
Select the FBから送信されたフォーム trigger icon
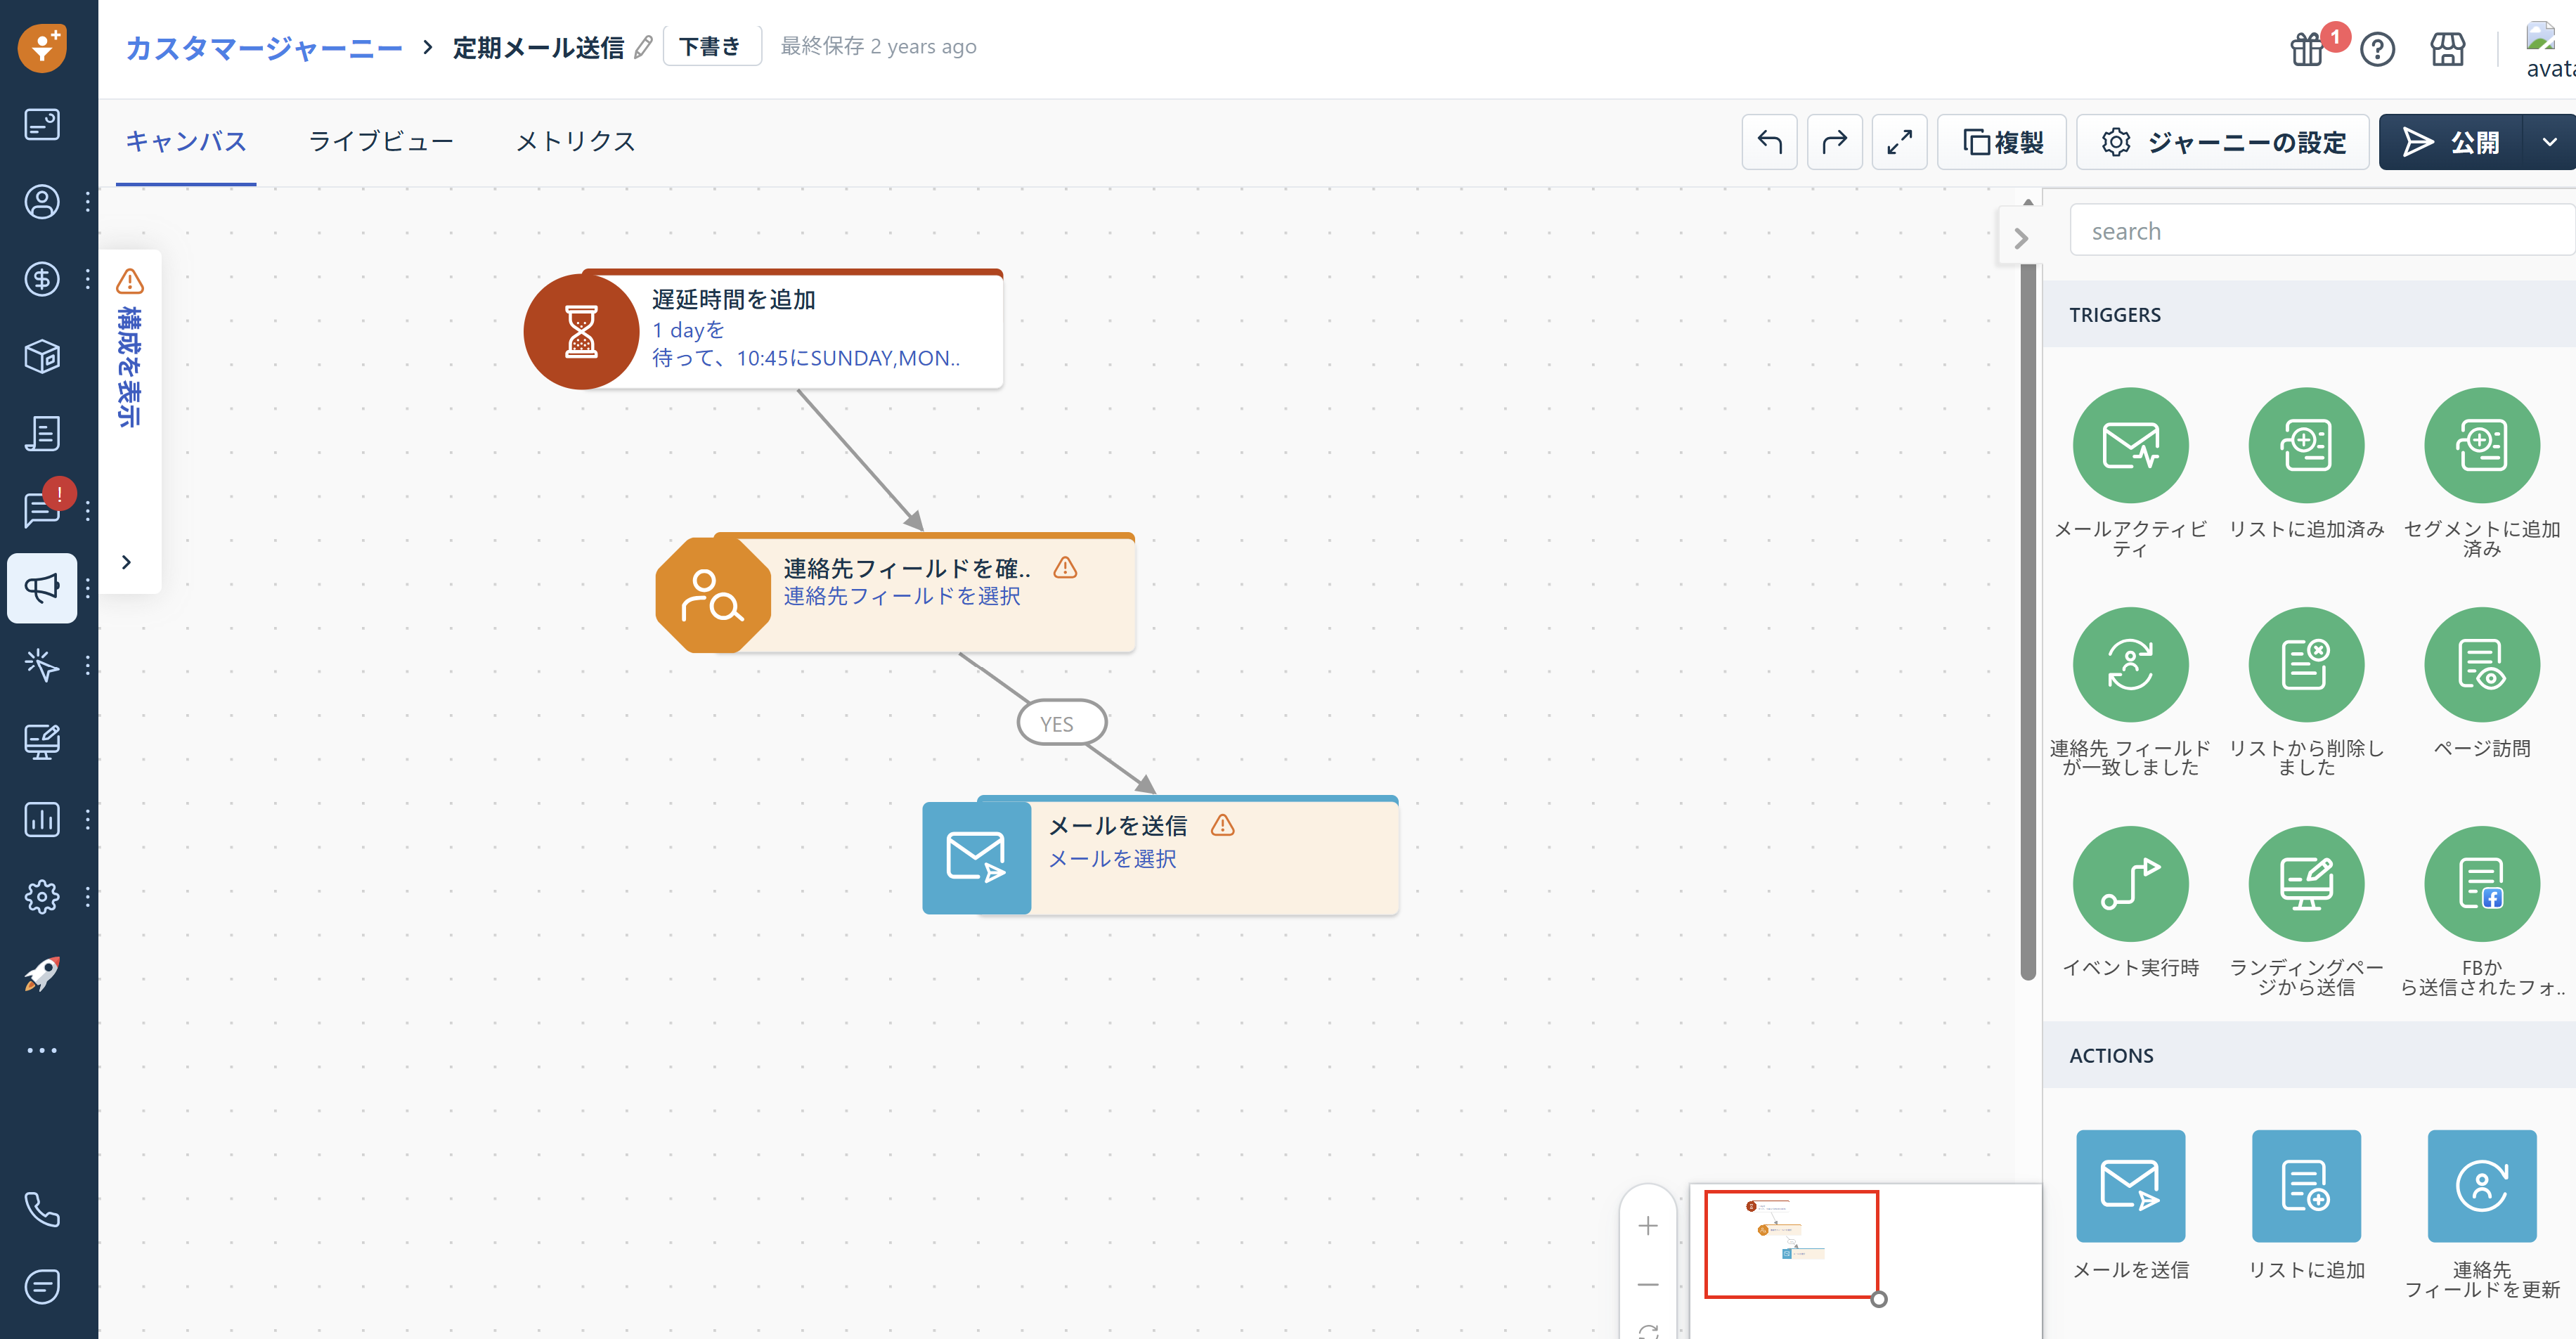tap(2481, 883)
